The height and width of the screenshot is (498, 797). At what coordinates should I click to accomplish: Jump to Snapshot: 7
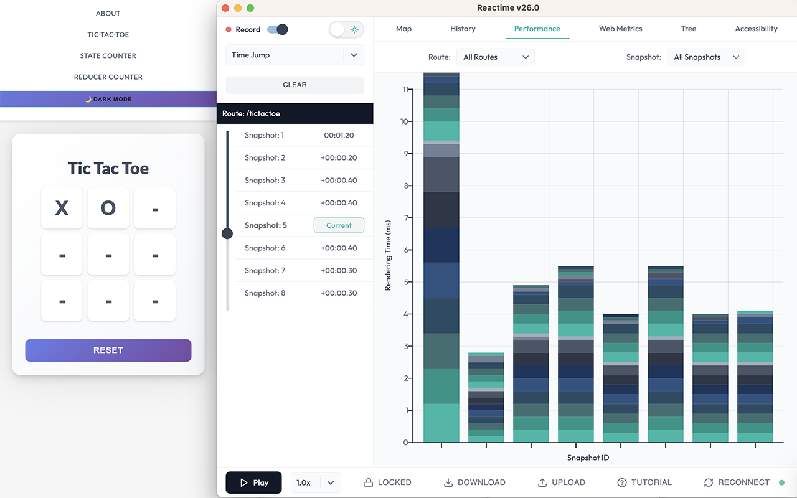point(304,270)
